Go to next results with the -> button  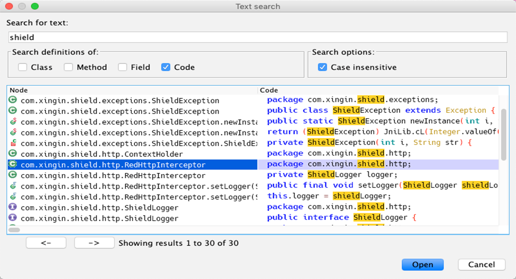[94, 243]
